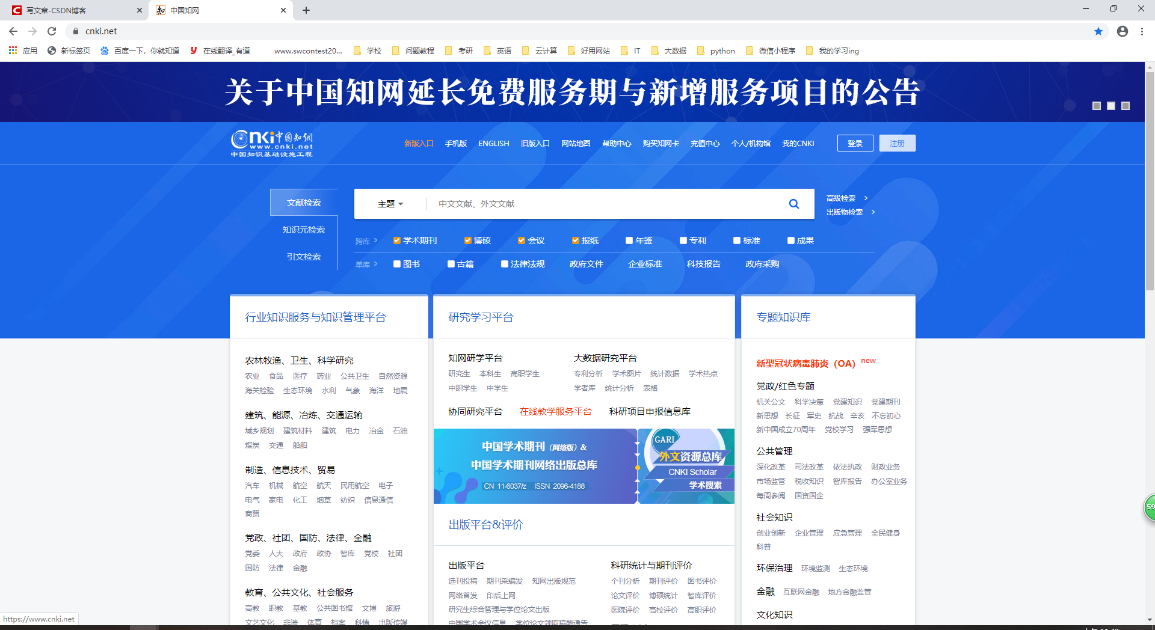Open the 应用 apps grid icon
1155x630 pixels.
(13, 50)
